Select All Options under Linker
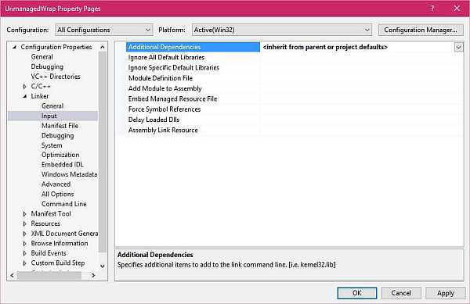Image resolution: width=470 pixels, height=304 pixels. tap(57, 194)
